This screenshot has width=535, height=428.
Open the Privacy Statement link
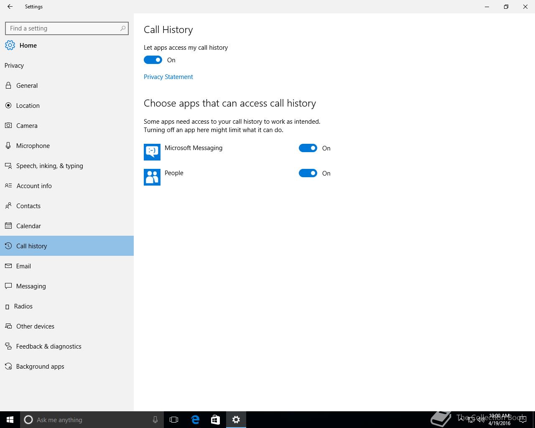[x=168, y=77]
